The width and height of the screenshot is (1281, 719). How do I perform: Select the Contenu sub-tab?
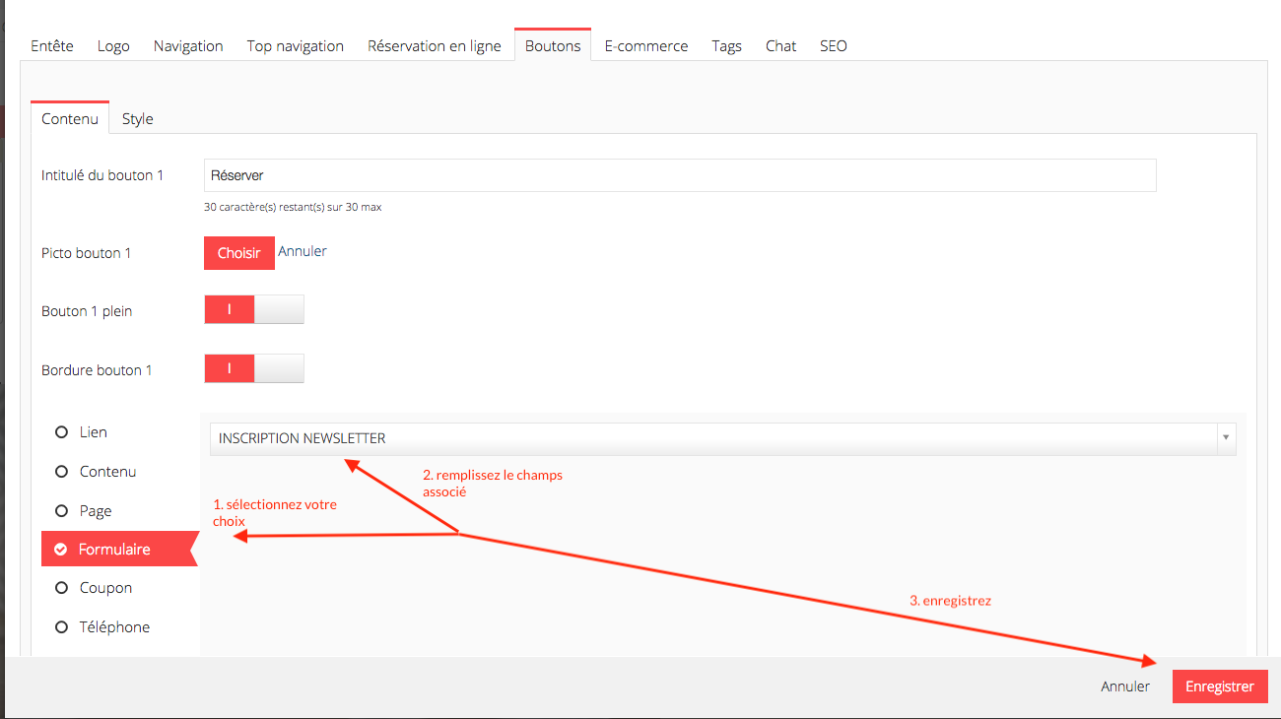(x=70, y=118)
